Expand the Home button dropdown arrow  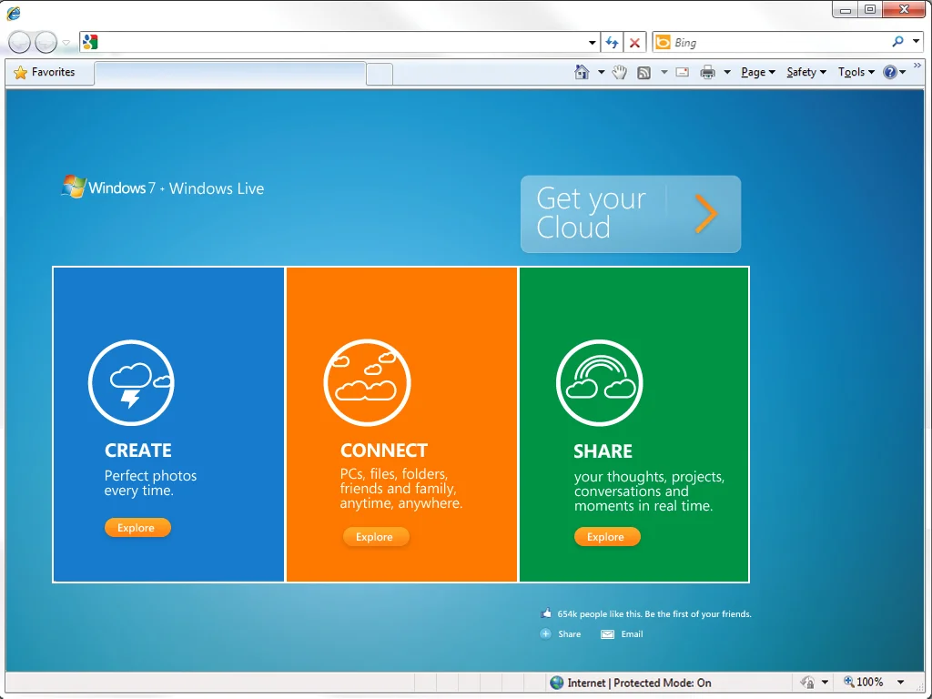coord(601,73)
